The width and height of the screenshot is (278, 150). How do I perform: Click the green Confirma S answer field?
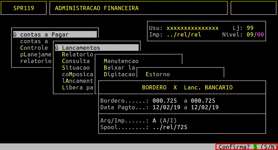tap(255, 147)
